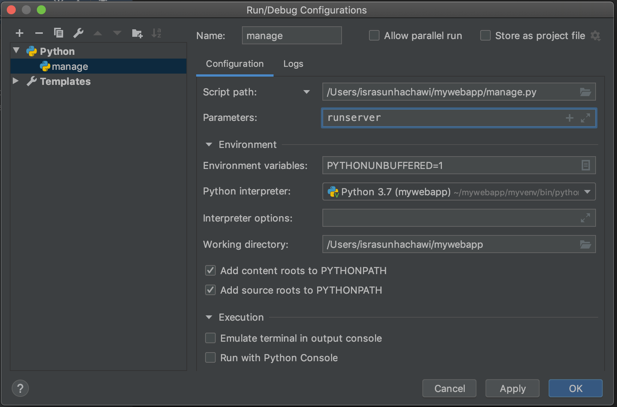Collapse the Environment section
The width and height of the screenshot is (617, 407).
click(209, 144)
